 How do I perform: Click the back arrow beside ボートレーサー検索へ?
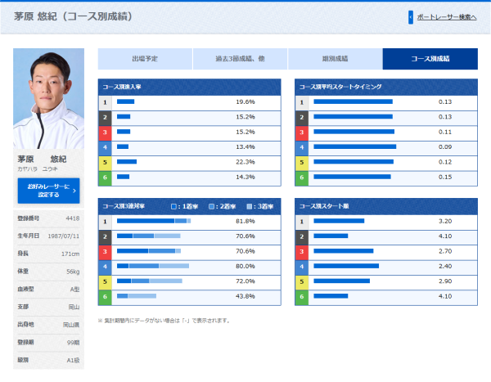click(411, 16)
